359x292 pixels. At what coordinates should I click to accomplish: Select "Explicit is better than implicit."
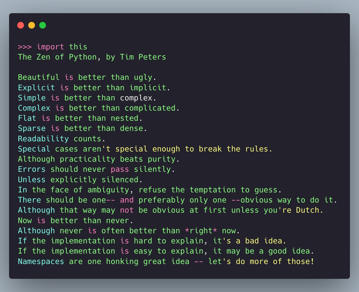tap(93, 88)
